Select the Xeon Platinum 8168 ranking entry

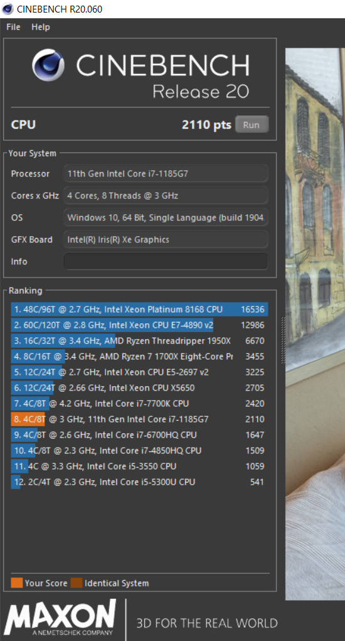(x=140, y=310)
